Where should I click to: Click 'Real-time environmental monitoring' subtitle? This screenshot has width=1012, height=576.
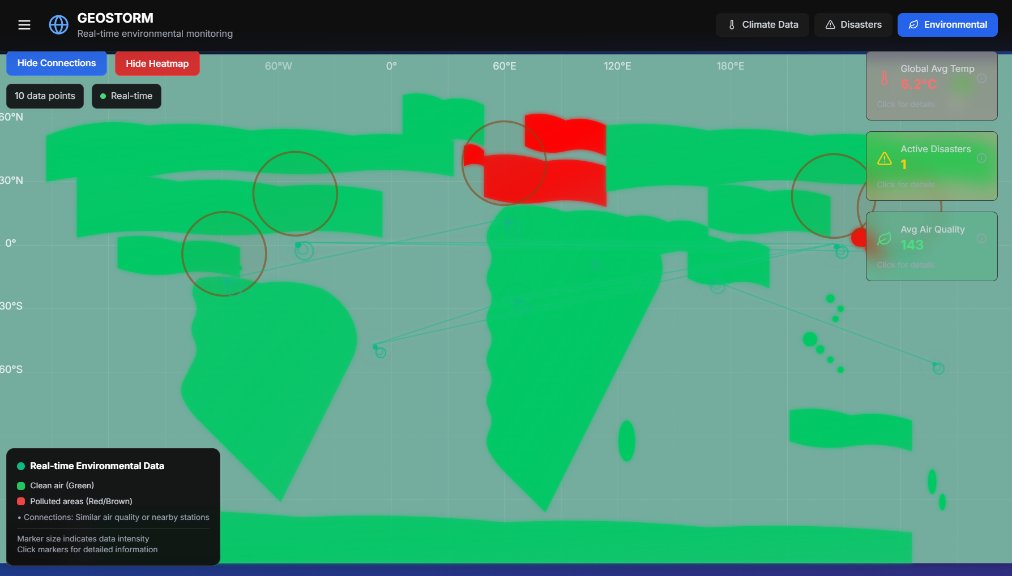[155, 34]
